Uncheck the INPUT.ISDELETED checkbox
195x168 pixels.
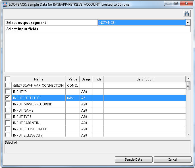pyautogui.click(x=8, y=98)
